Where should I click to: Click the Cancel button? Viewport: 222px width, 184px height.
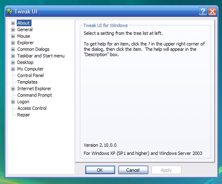point(133,170)
